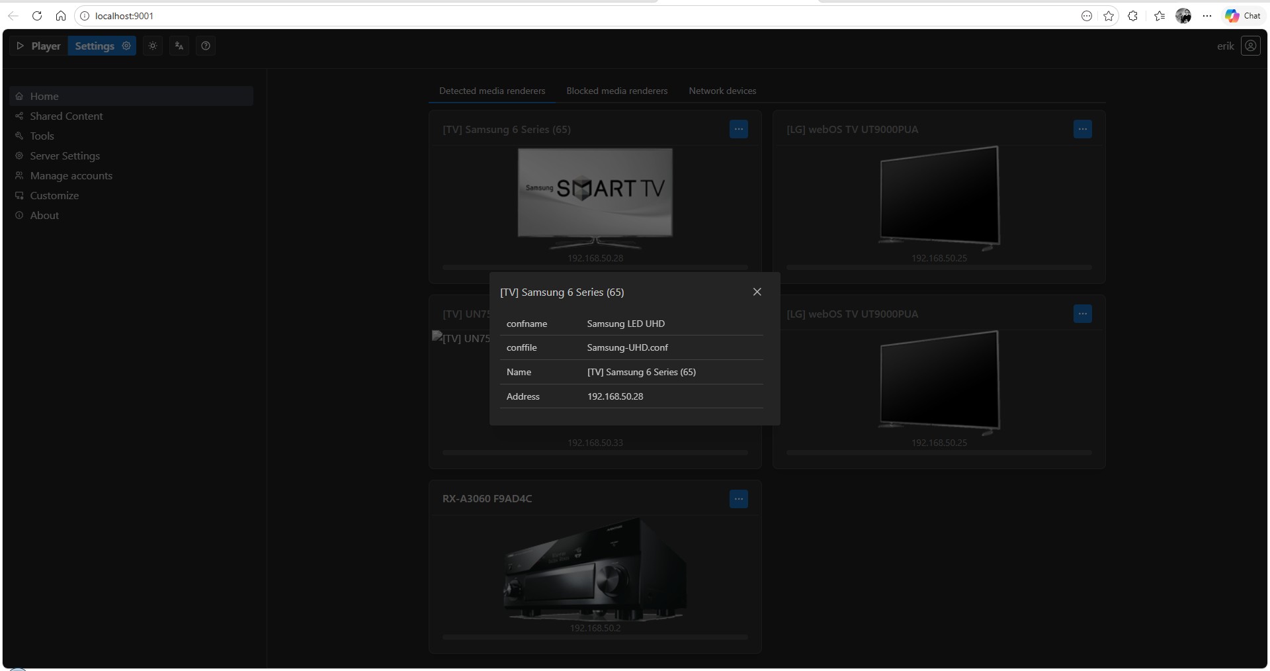Reload the page with browser refresh icon

tap(37, 16)
